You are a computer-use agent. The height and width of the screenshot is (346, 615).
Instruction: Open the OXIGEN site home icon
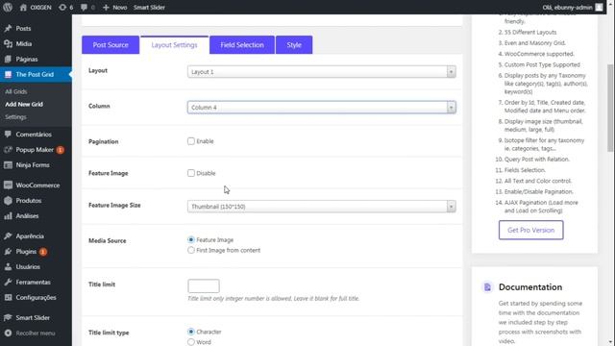click(x=23, y=7)
